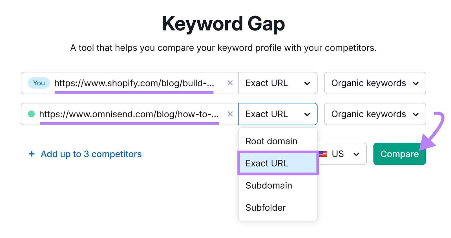
Task: Select Root domain from the open dropdown
Action: coord(271,141)
